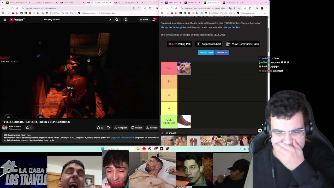
Task: Select the yellow A tier label
Action: (169, 108)
